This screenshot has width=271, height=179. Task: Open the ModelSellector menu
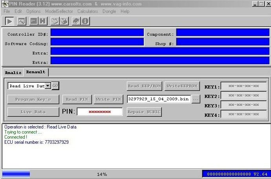pyautogui.click(x=60, y=11)
